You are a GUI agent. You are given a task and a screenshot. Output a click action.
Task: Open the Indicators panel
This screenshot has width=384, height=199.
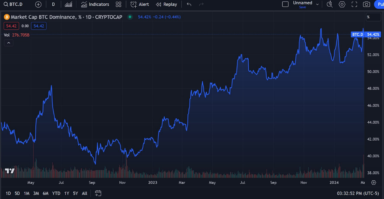(x=95, y=4)
